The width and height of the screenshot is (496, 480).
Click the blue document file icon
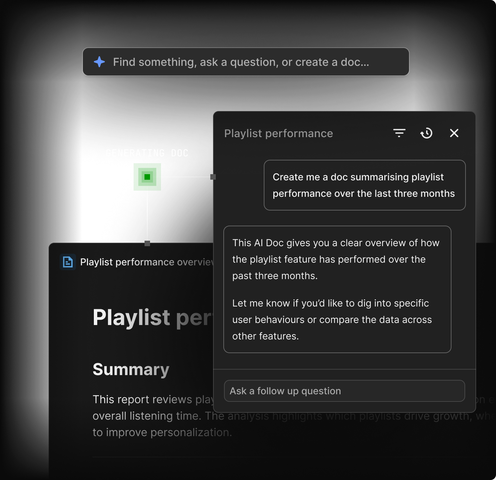point(68,262)
